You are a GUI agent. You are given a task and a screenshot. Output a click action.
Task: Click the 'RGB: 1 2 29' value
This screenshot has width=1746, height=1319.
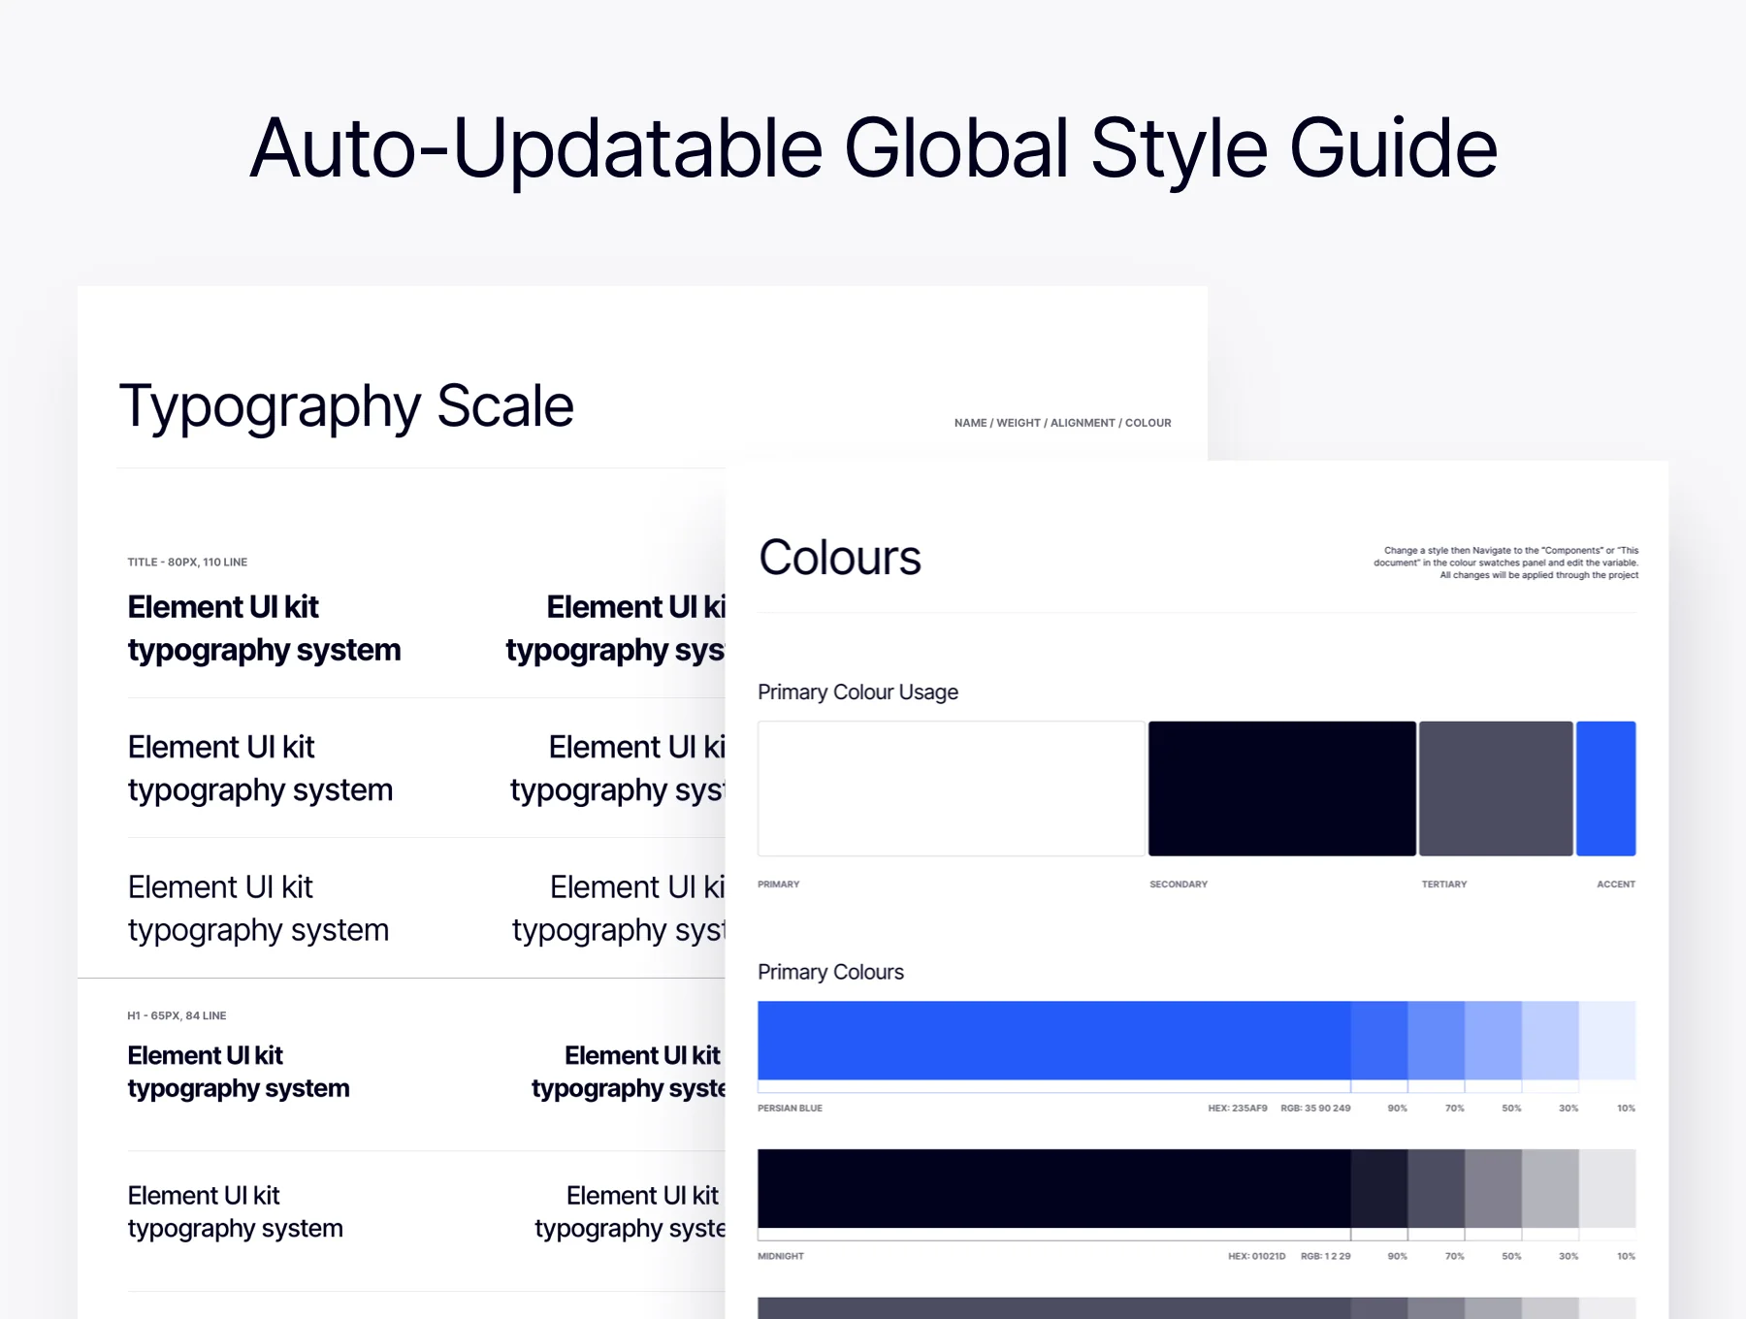click(1326, 1257)
